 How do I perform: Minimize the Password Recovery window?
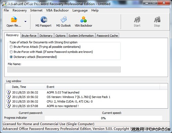(x=147, y=3)
